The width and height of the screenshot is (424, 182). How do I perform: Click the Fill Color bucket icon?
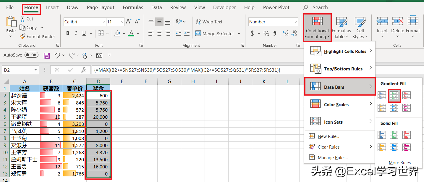[117, 33]
